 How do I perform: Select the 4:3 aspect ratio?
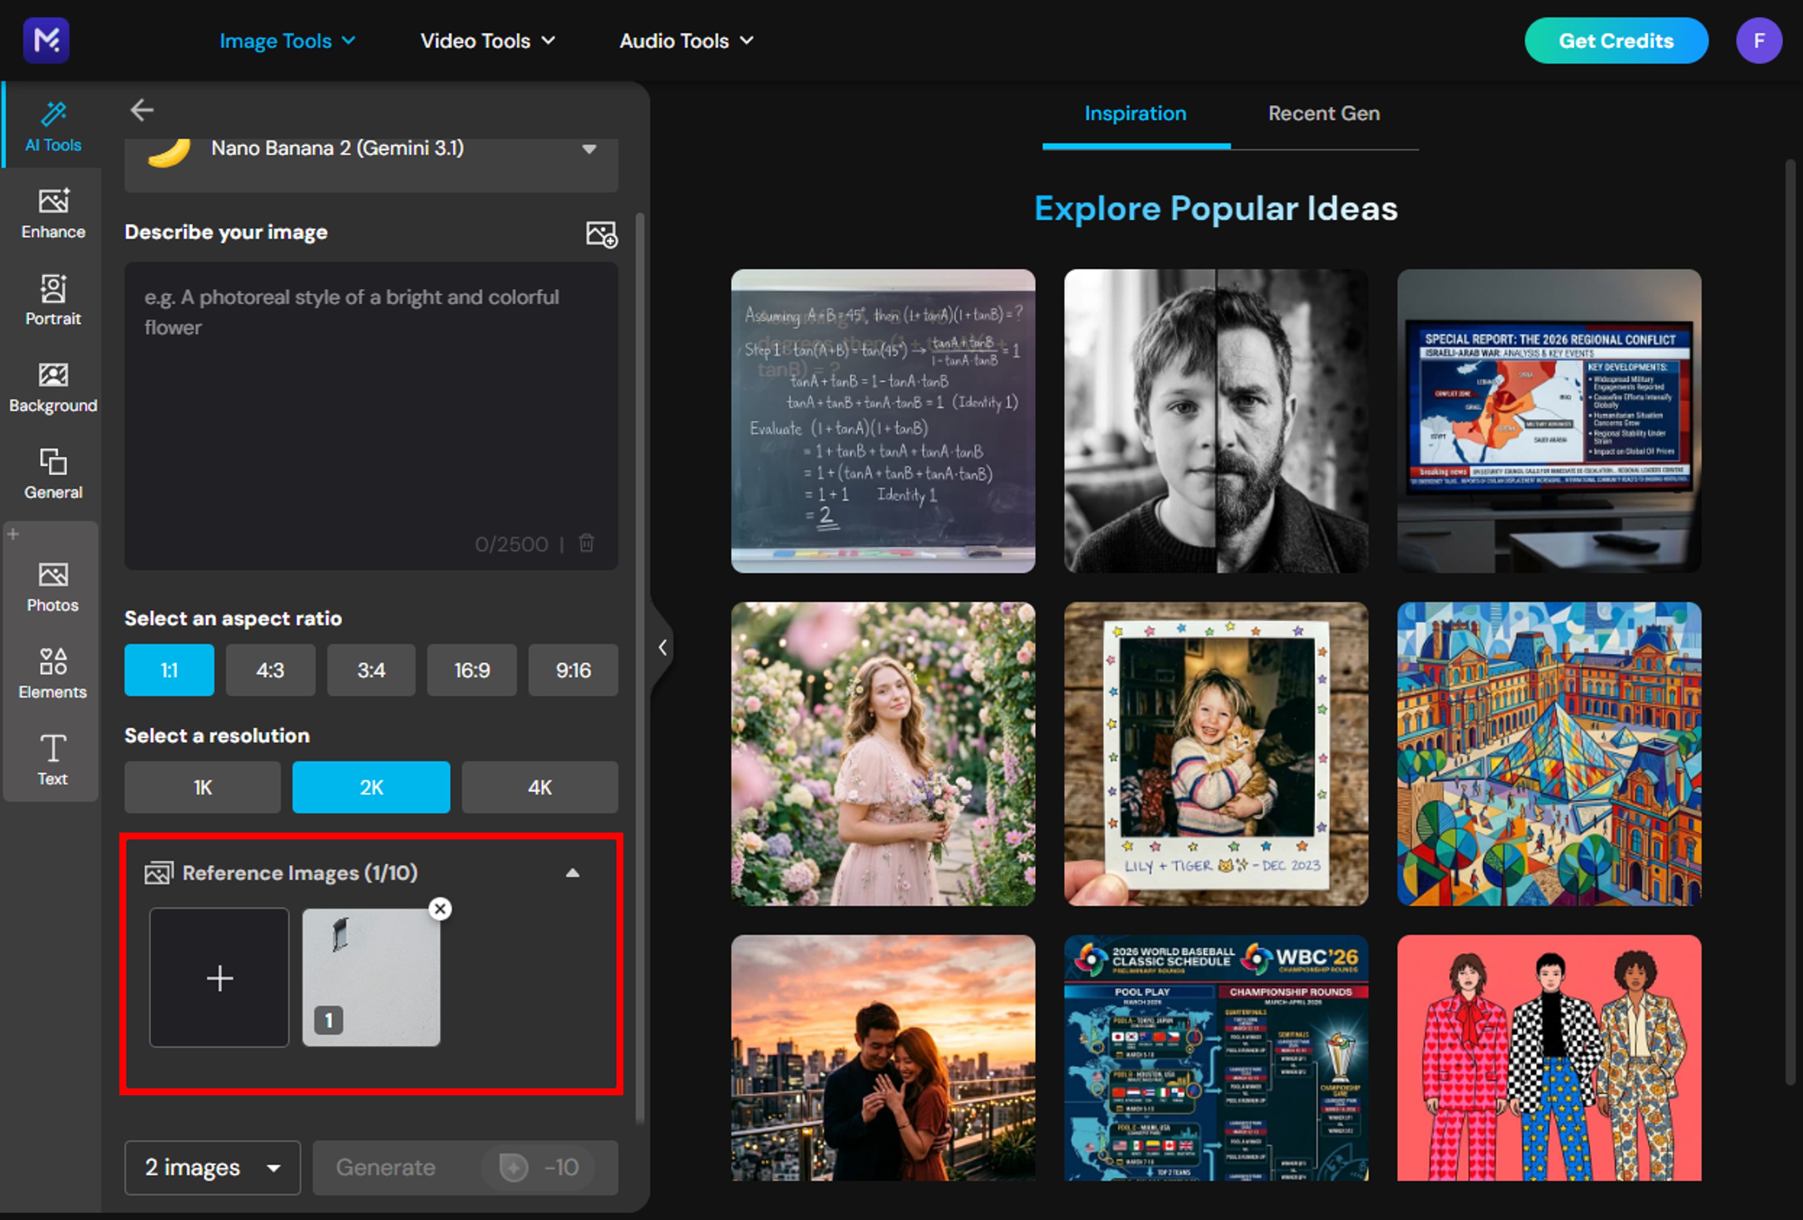pos(270,670)
